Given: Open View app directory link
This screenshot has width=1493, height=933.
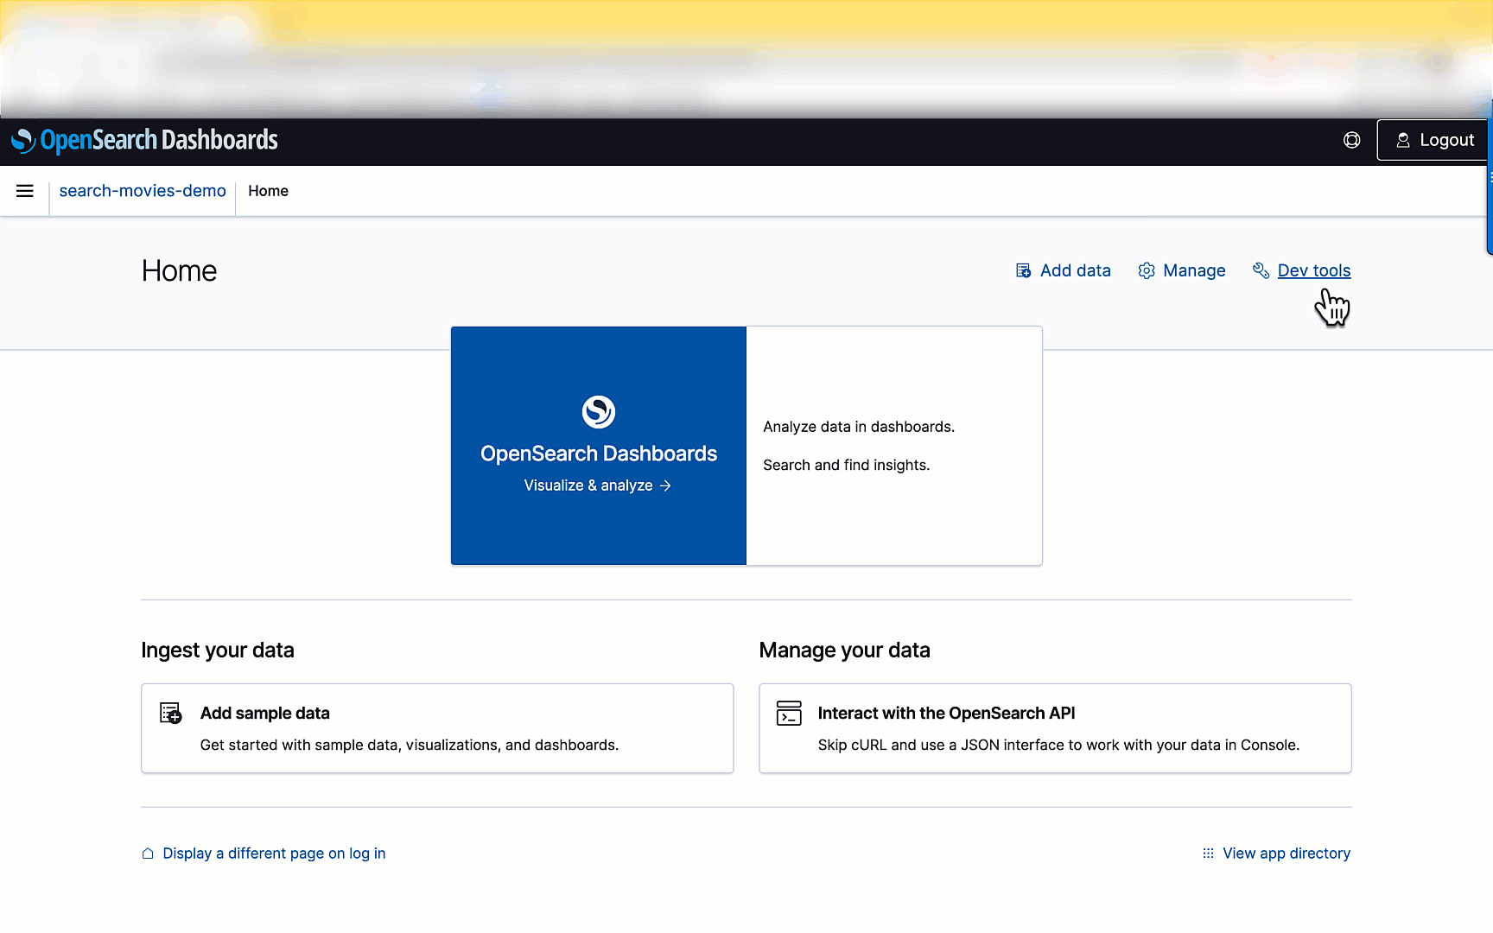Looking at the screenshot, I should tap(1287, 854).
